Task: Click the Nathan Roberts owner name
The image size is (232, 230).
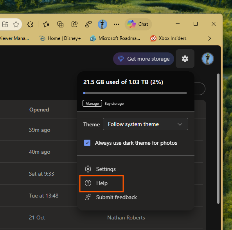Action: (x=126, y=217)
